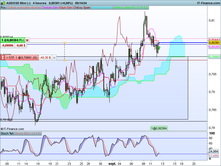
Task: Select the Senkou Span A legend label
Action: 102,7
